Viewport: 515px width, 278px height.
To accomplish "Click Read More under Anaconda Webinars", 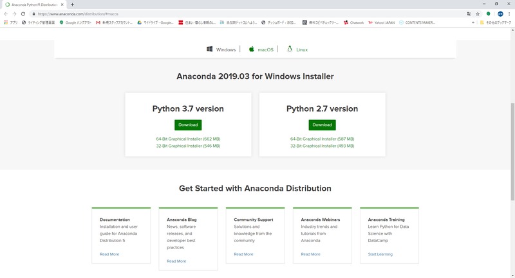I will [310, 254].
